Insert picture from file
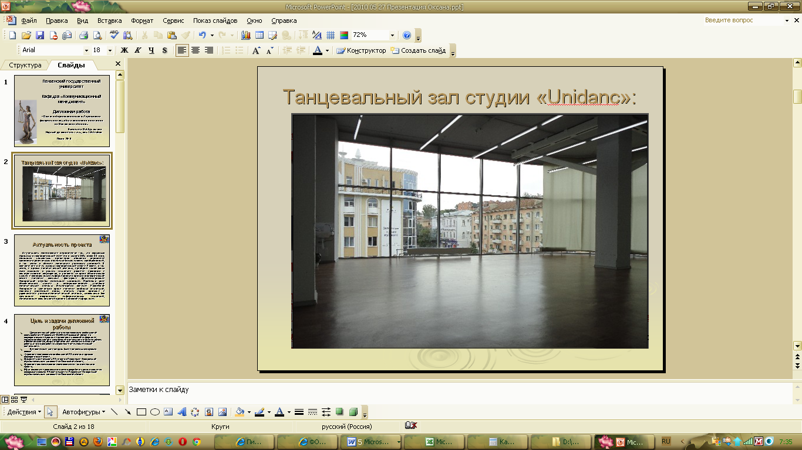This screenshot has width=802, height=450. pos(223,412)
